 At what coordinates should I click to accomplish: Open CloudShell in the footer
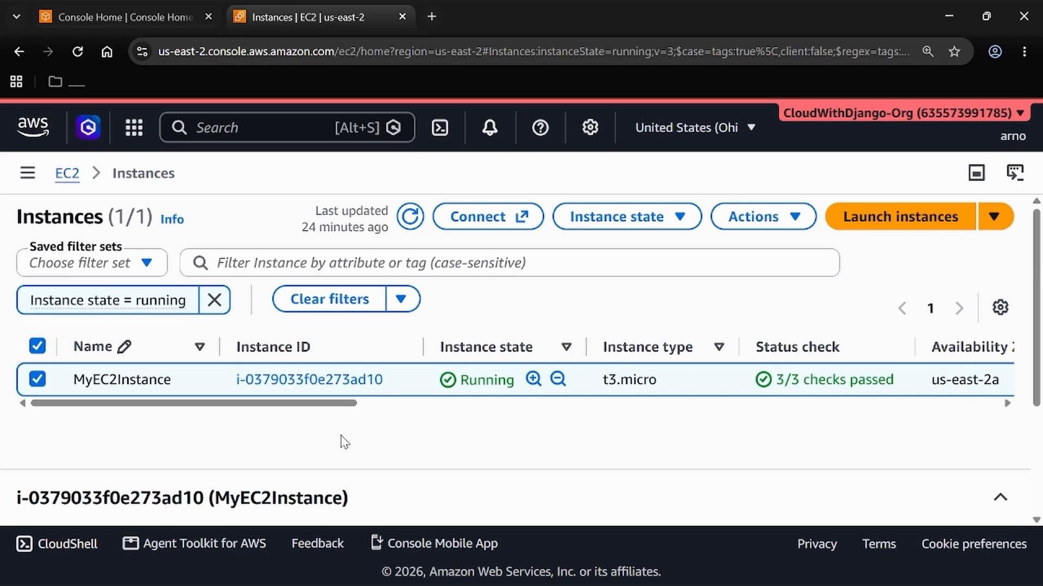coord(56,544)
